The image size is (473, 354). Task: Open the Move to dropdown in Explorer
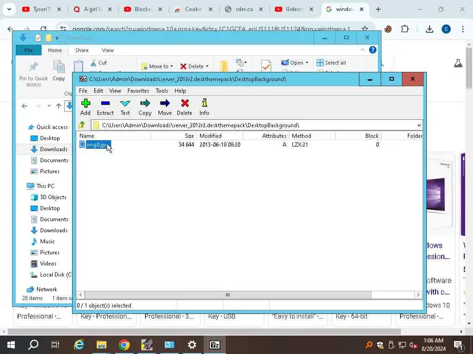(x=157, y=66)
